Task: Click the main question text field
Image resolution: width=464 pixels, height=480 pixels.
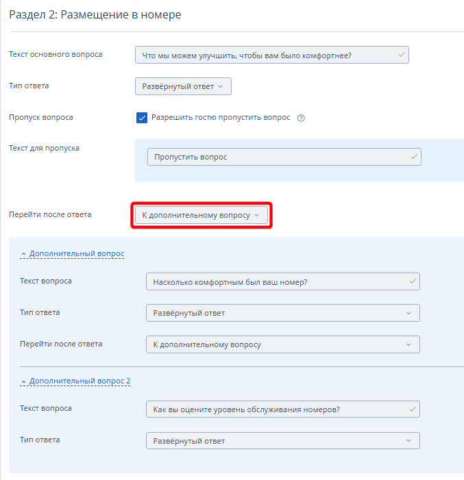Action: 264,55
